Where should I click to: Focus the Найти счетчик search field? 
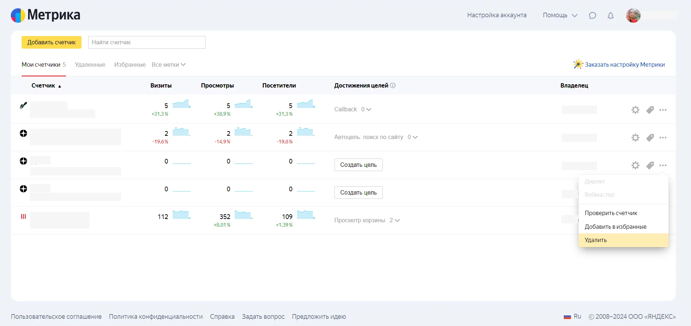tap(147, 42)
